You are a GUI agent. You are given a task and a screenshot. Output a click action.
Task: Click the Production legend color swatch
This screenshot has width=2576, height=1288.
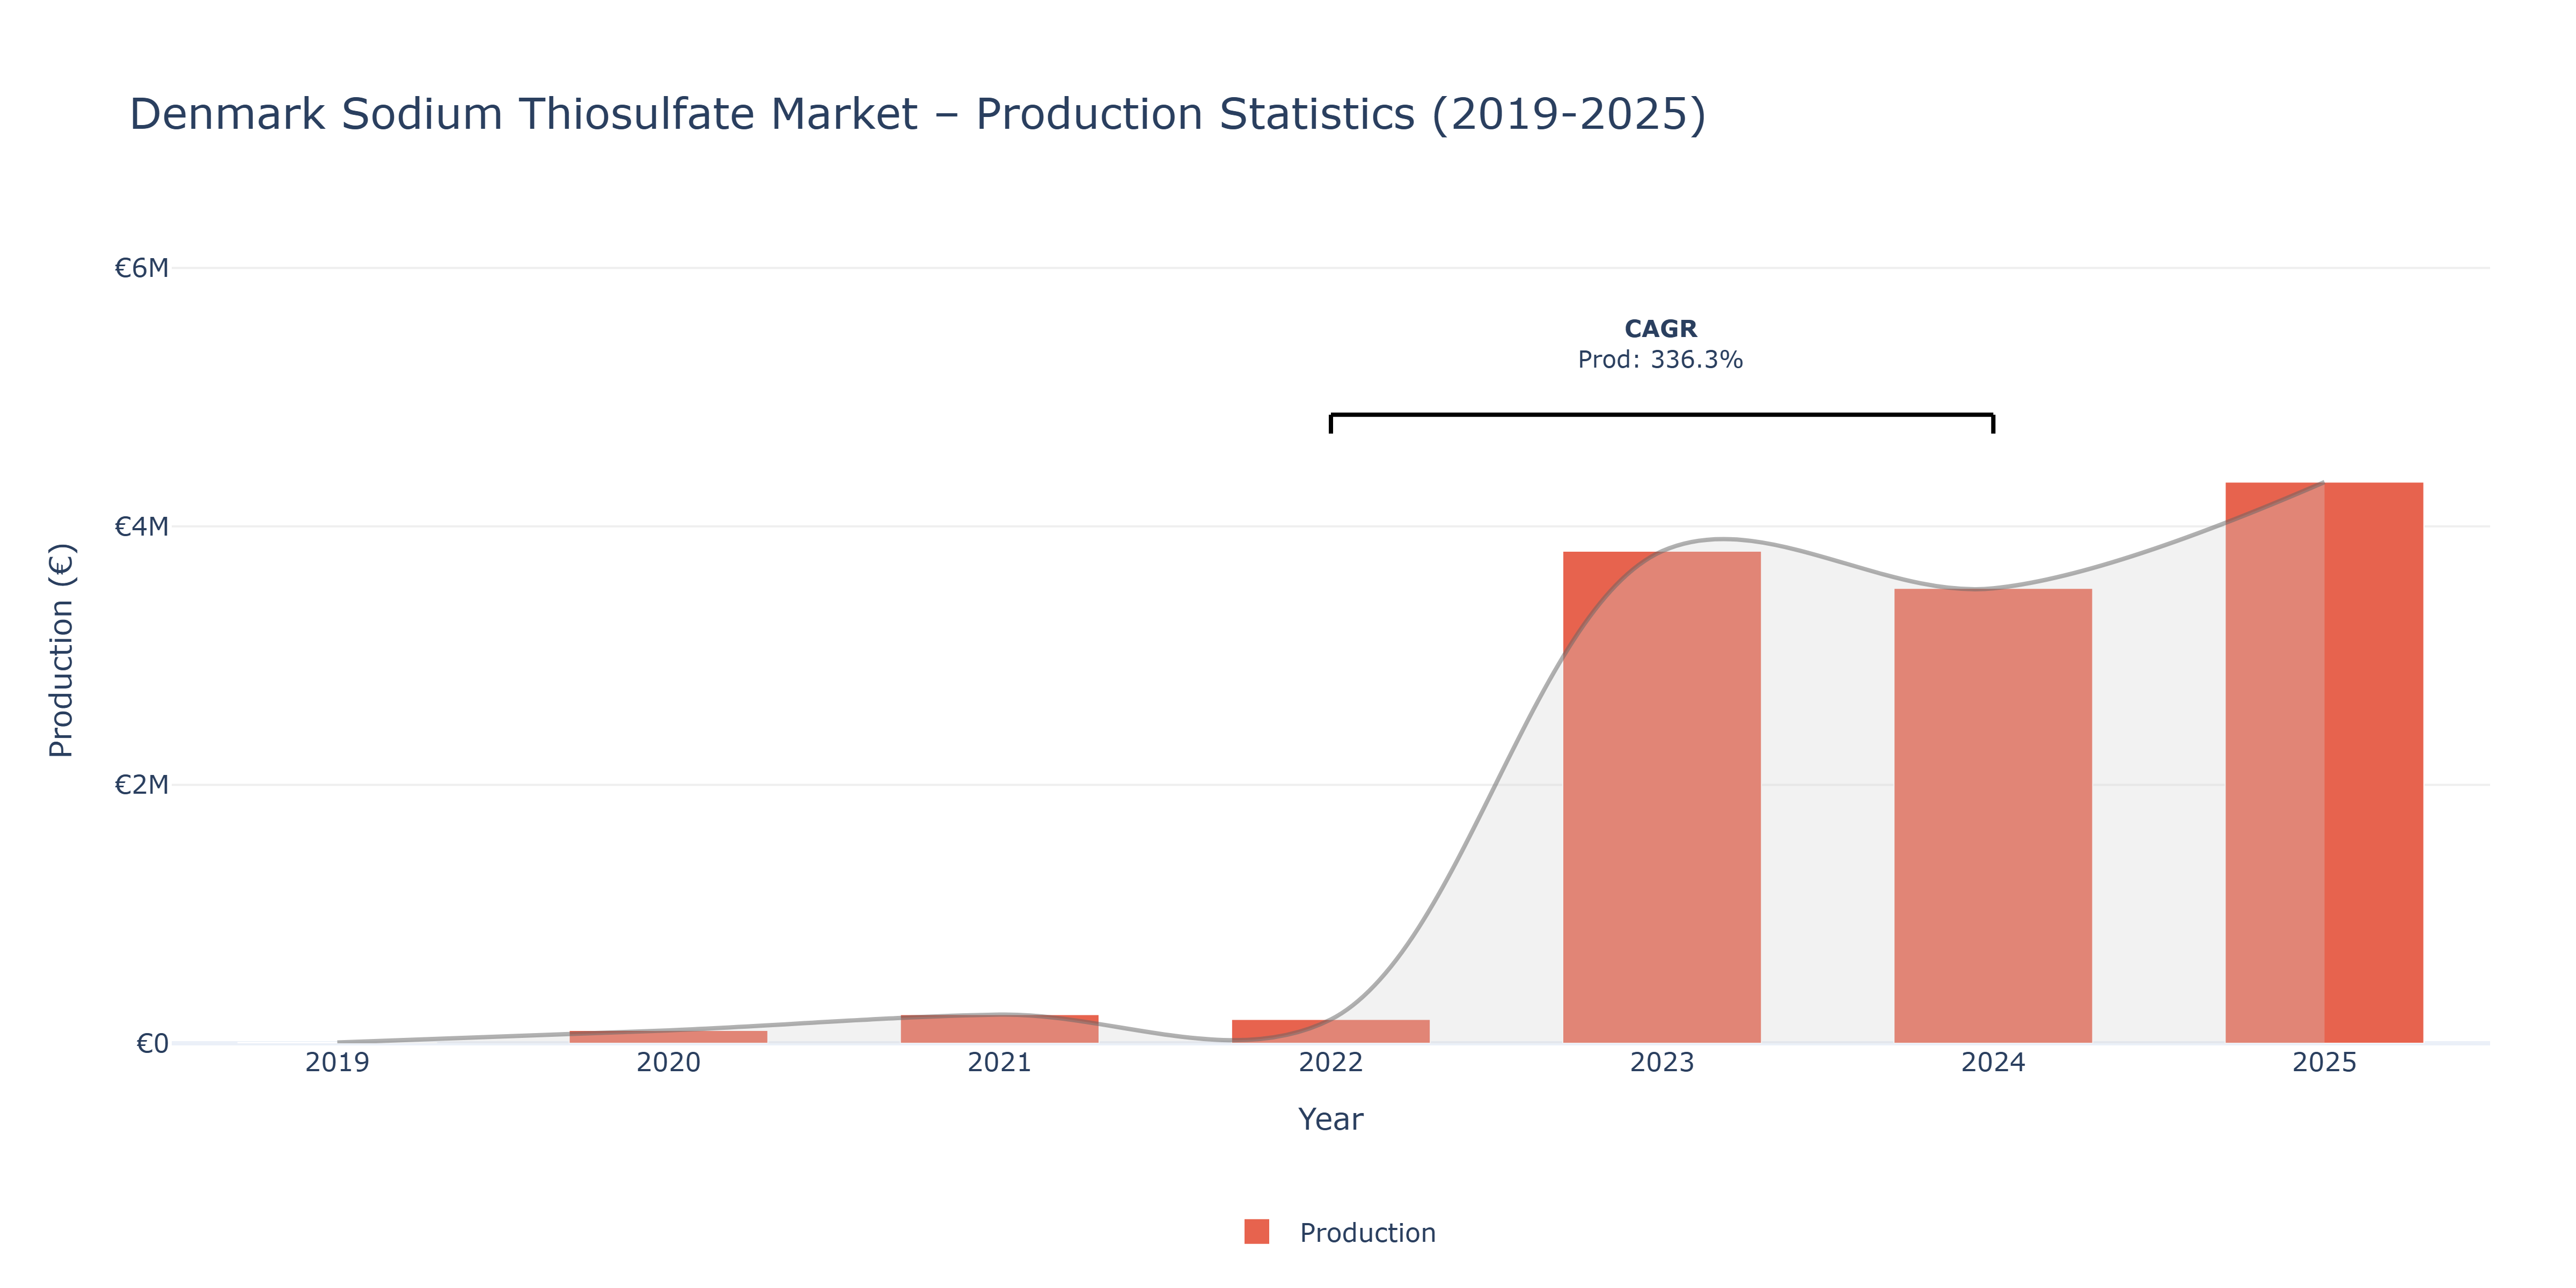1256,1232
